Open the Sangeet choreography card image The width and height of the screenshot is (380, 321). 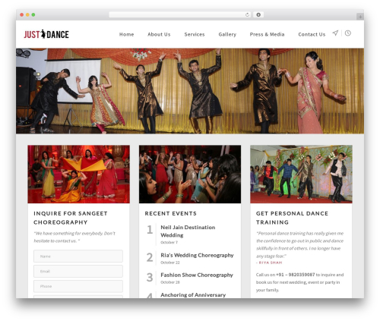coord(79,174)
